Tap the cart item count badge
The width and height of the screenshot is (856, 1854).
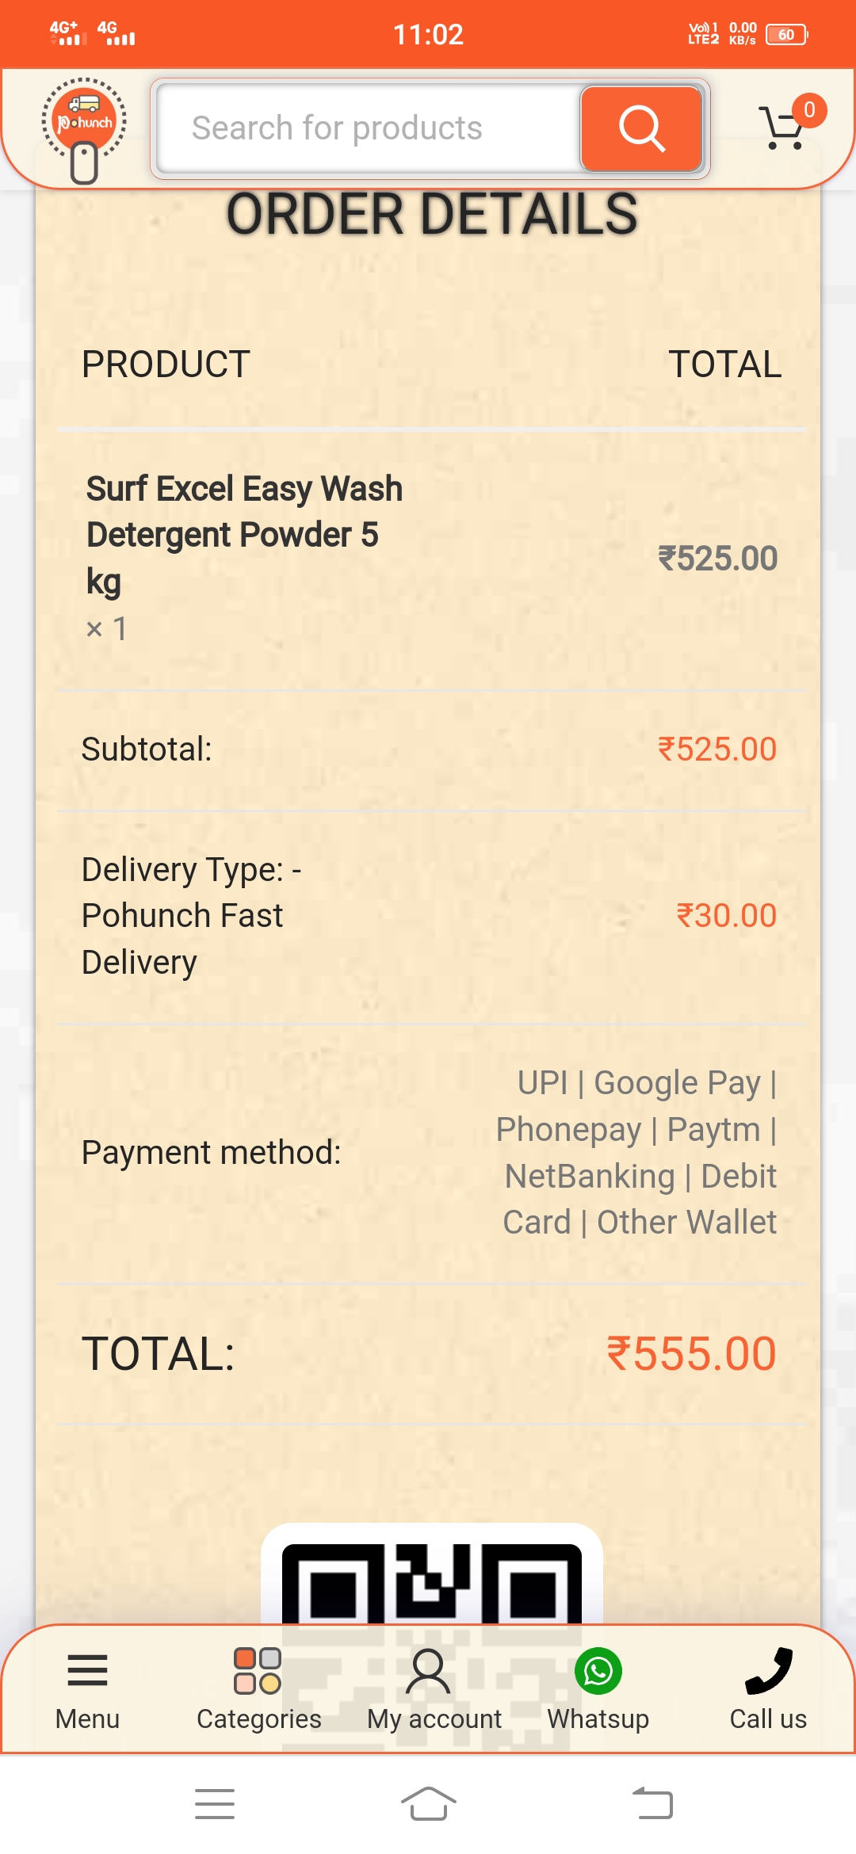tap(809, 110)
